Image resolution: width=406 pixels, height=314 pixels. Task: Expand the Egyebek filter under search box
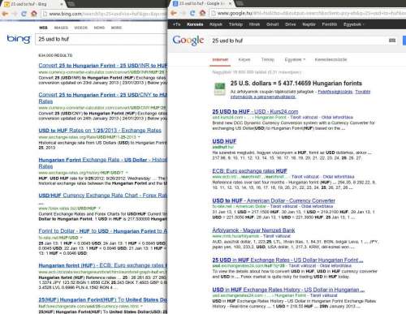coord(295,59)
